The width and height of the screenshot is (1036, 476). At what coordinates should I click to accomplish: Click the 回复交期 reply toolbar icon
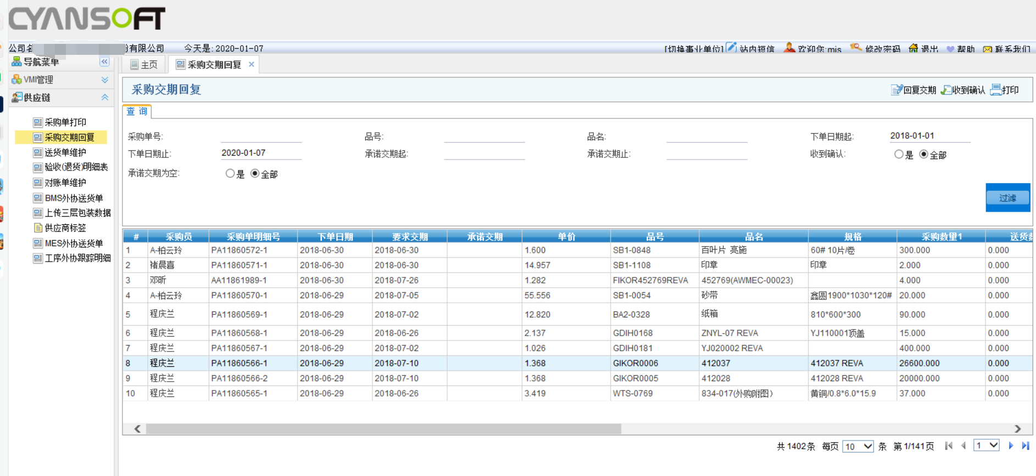[896, 90]
